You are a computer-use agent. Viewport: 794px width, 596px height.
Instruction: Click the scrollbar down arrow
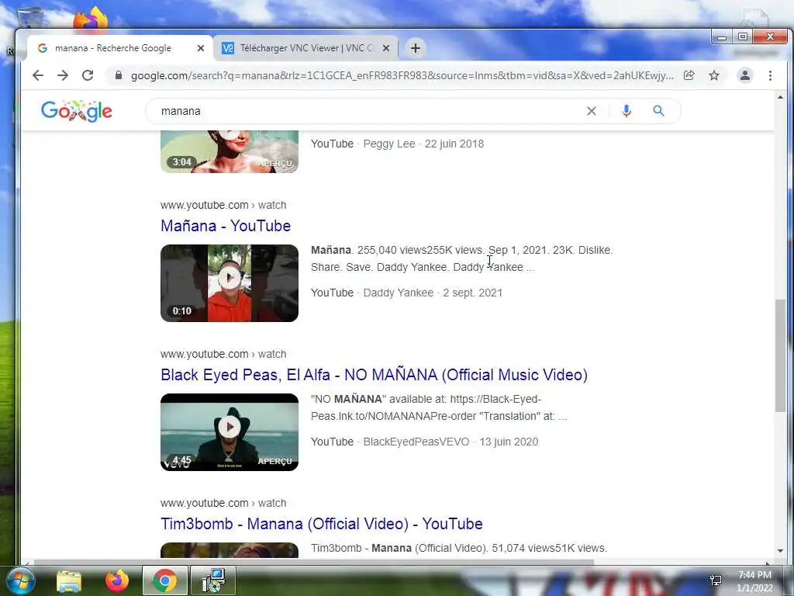(x=780, y=551)
